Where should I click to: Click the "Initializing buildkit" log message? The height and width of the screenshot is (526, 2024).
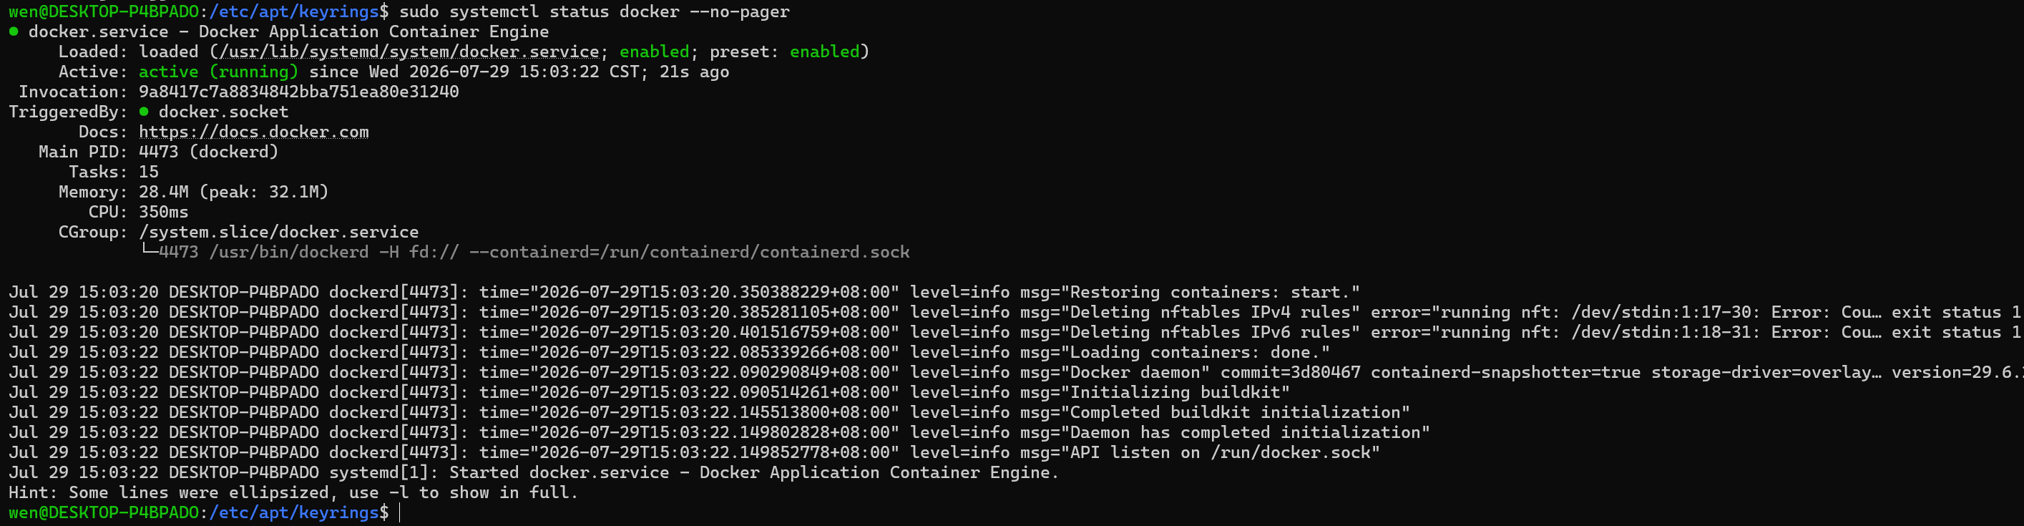tap(1175, 392)
